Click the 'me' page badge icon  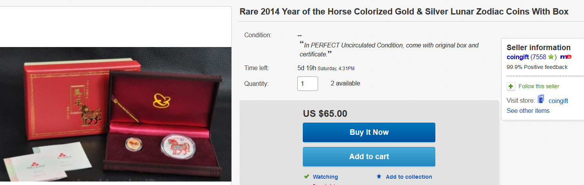tap(566, 57)
